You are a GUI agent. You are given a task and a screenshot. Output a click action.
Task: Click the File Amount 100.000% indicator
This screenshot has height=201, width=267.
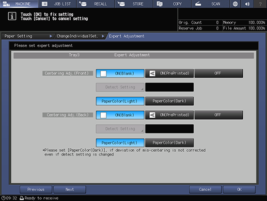point(244,28)
